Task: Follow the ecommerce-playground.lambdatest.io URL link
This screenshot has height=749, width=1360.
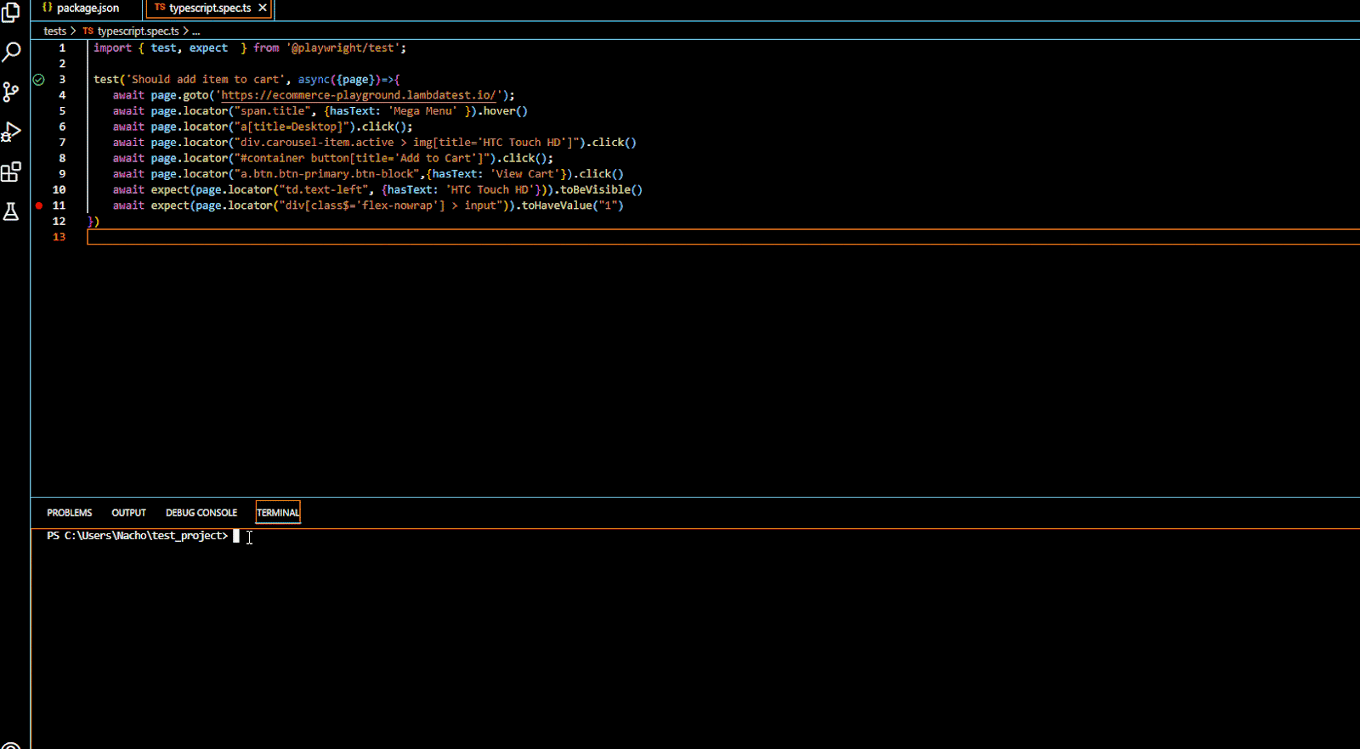Action: tap(358, 96)
